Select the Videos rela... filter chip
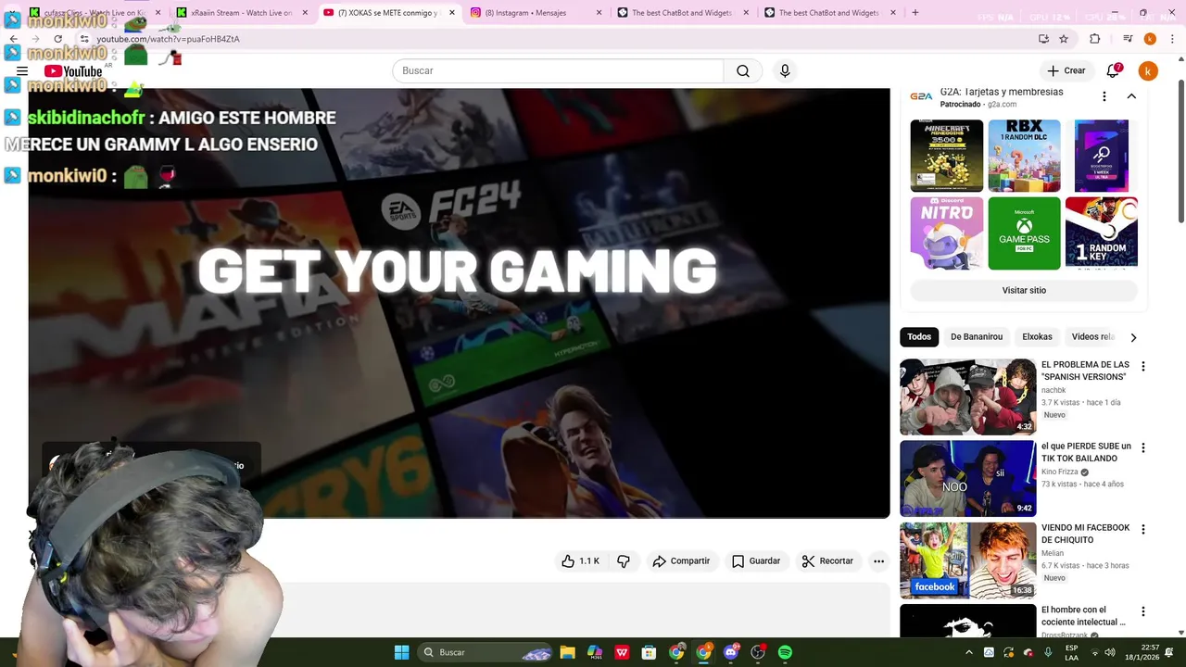 [1092, 337]
